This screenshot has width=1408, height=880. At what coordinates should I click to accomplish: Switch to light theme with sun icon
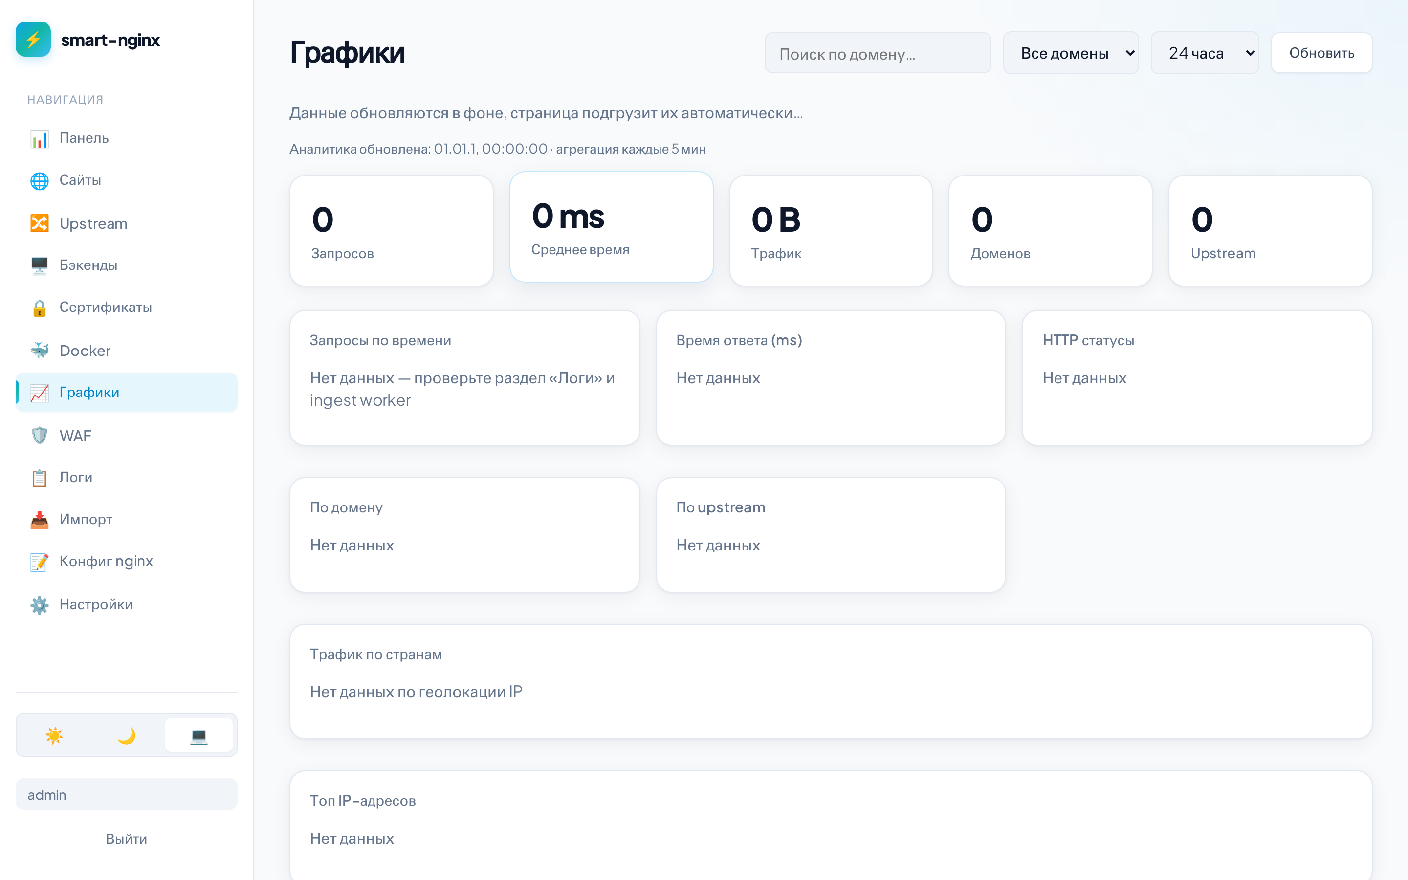coord(54,735)
